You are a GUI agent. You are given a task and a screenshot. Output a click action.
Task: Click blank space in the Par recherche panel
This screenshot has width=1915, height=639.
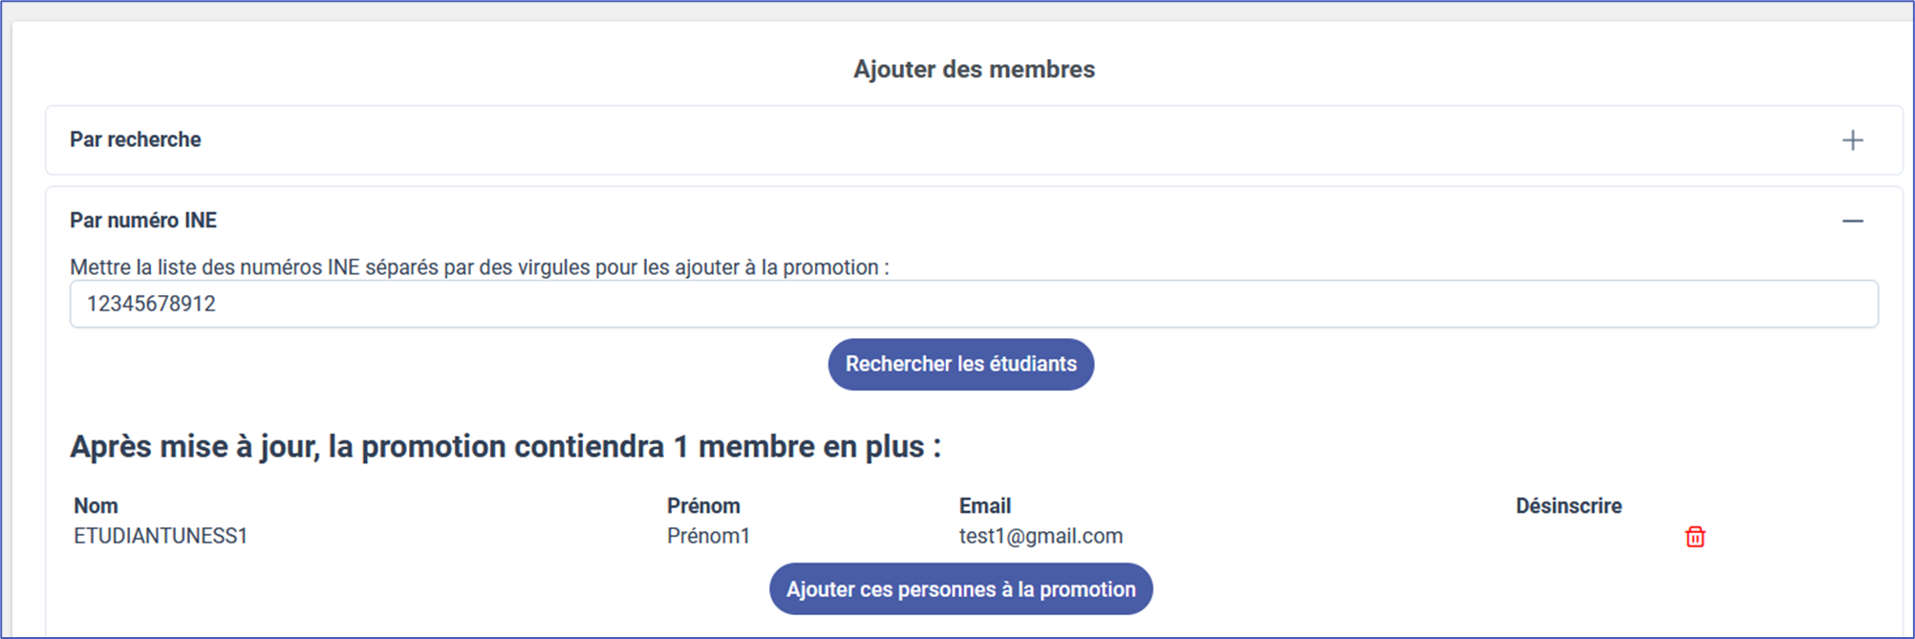pos(956,140)
